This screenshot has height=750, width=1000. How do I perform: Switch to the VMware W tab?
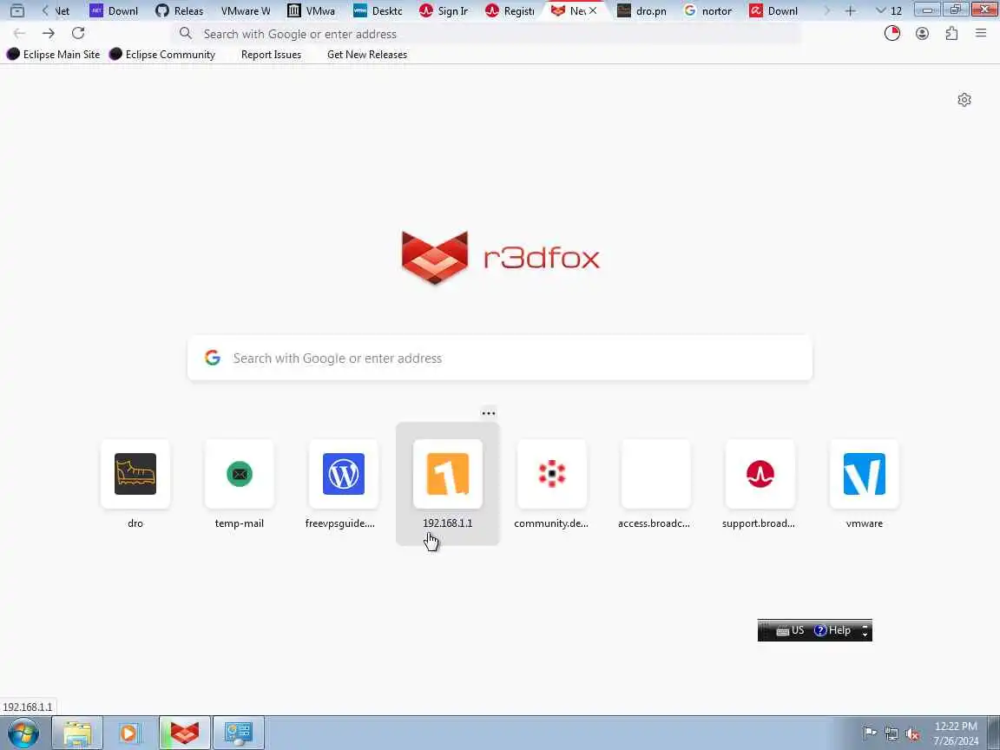(x=246, y=10)
